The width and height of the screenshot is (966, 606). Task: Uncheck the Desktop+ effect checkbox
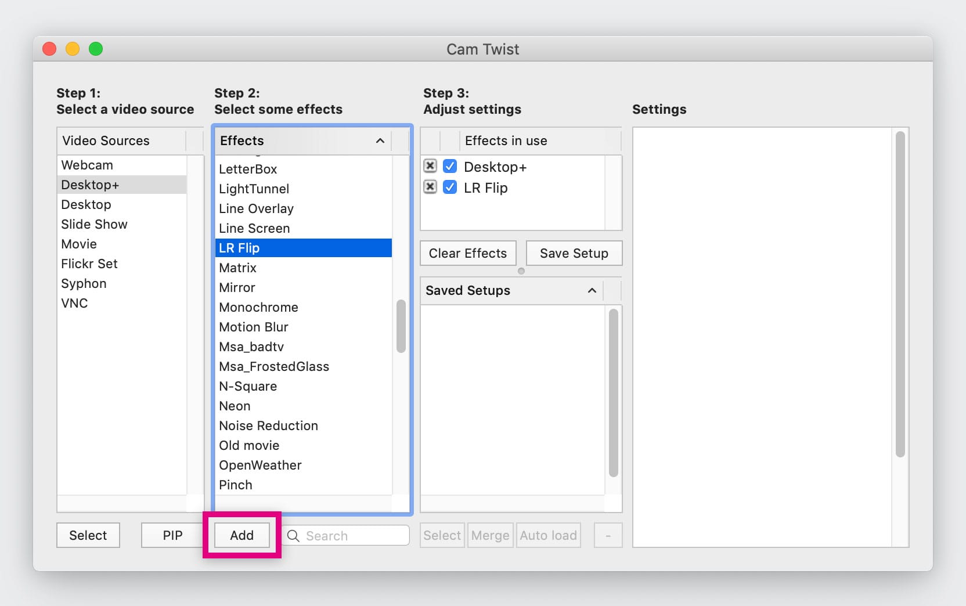(x=450, y=166)
